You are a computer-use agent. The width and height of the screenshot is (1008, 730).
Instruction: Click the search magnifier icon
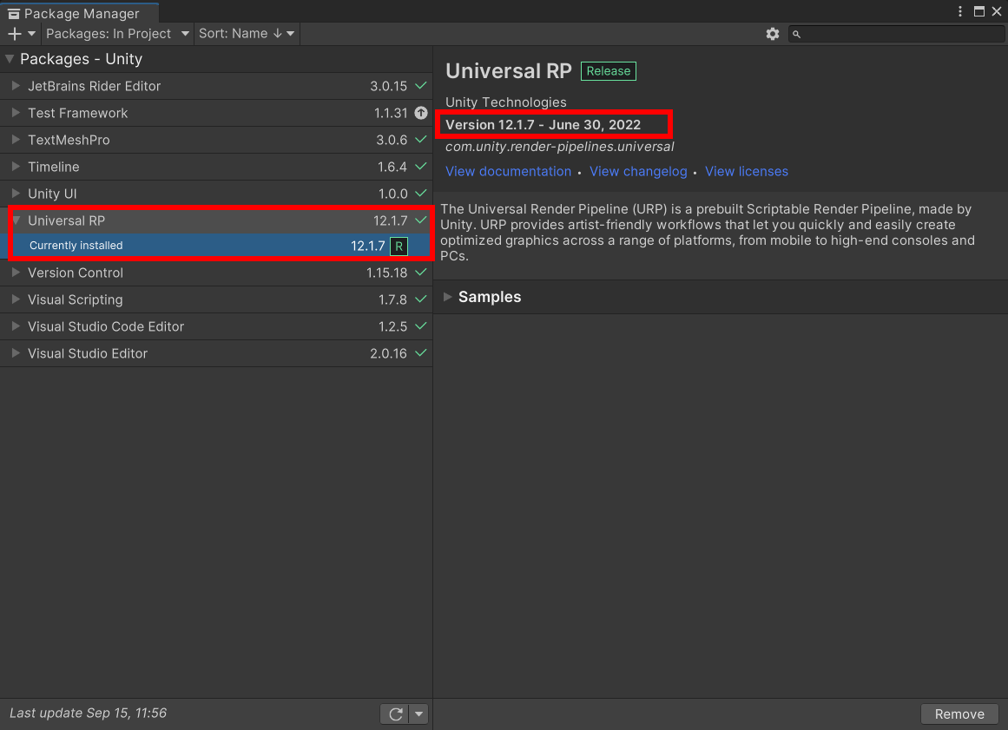pos(796,34)
